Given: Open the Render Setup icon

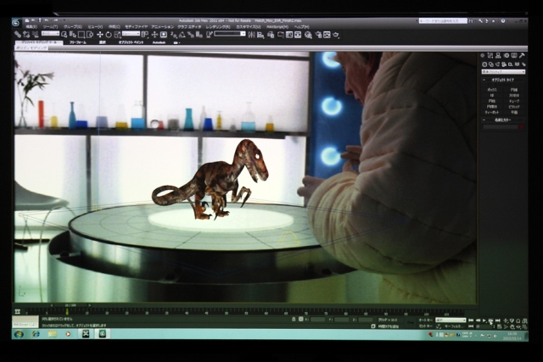Looking at the screenshot, I should [318, 35].
